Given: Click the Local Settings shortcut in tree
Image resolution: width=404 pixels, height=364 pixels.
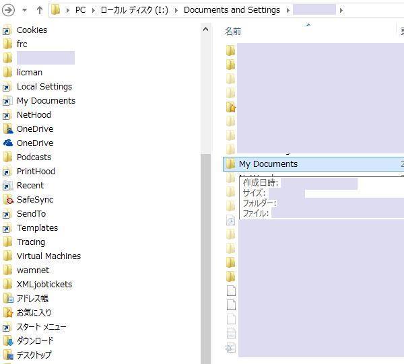Looking at the screenshot, I should click(x=44, y=87).
